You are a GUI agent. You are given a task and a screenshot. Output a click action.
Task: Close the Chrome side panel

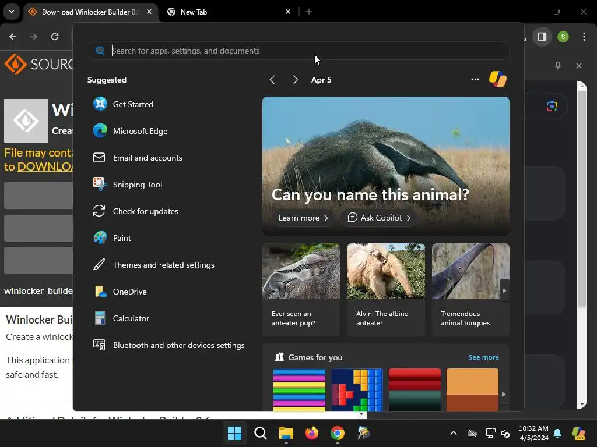tap(579, 65)
